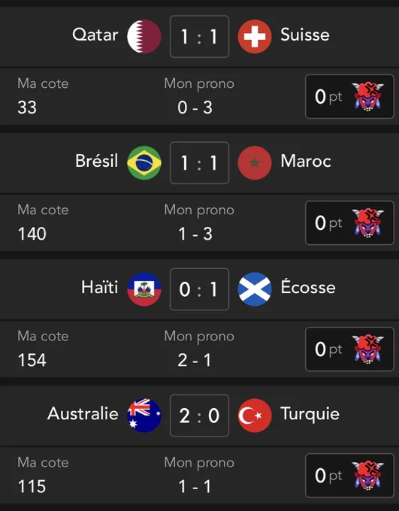Click the Ma cote value 154

coord(32,360)
